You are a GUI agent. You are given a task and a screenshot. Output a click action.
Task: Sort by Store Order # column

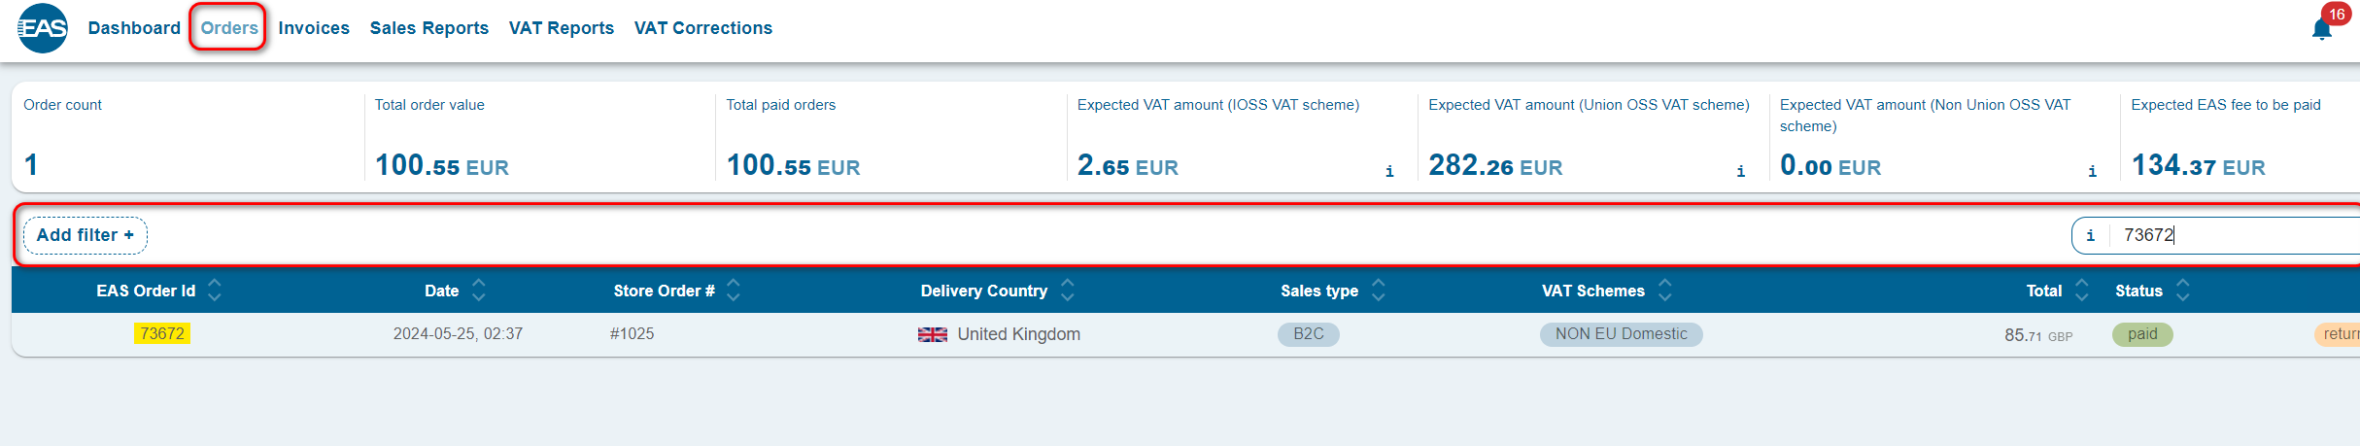(x=734, y=291)
